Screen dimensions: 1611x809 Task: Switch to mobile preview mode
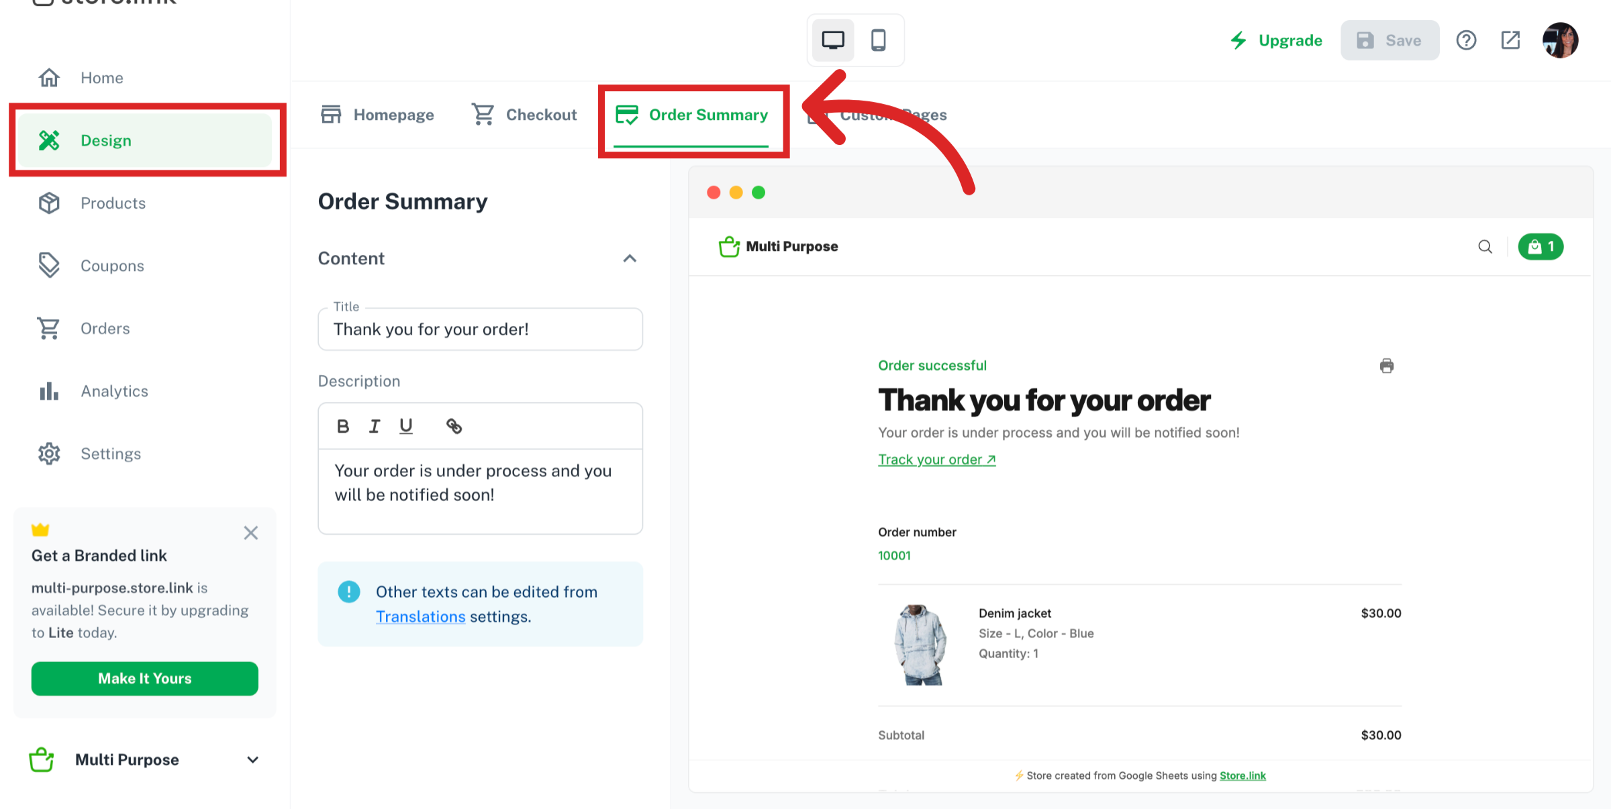(878, 40)
